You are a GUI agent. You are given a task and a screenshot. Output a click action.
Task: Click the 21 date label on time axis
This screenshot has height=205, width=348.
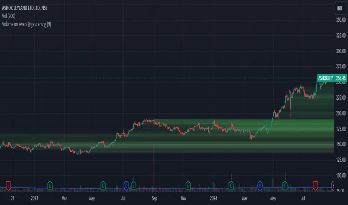12,198
